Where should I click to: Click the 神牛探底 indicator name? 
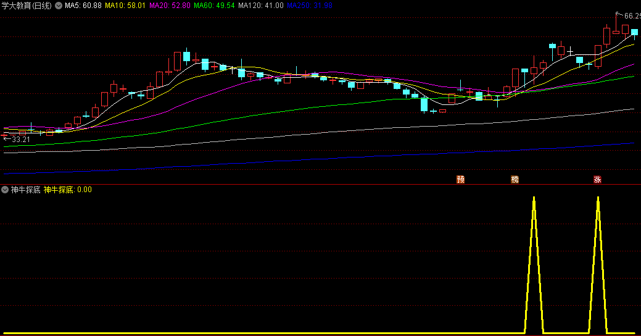25,190
